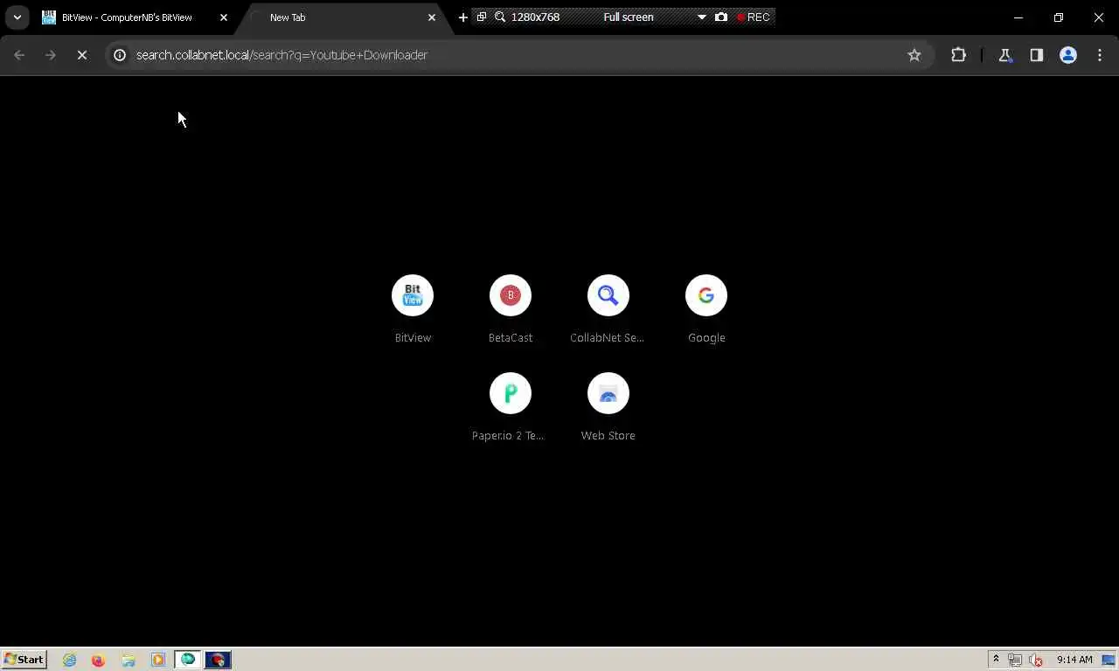Take a screenshot with the camera icon

tap(721, 17)
